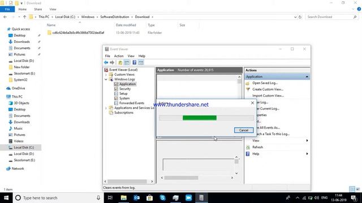
Task: Click the Windows Start button
Action: tap(6, 198)
